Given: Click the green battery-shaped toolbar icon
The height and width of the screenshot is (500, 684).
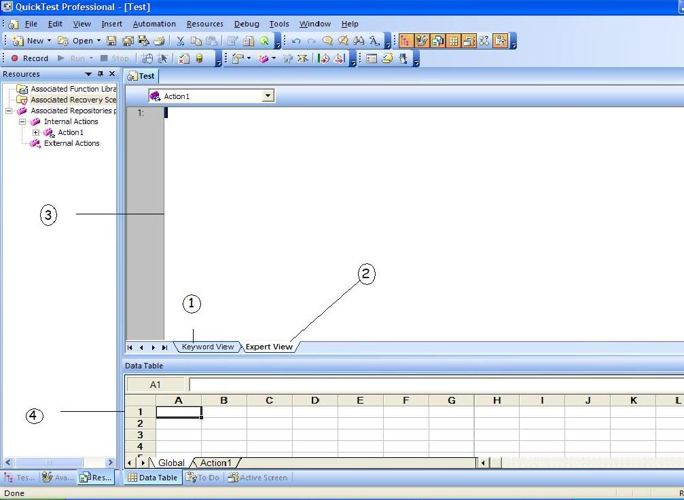Looking at the screenshot, I should 199,58.
